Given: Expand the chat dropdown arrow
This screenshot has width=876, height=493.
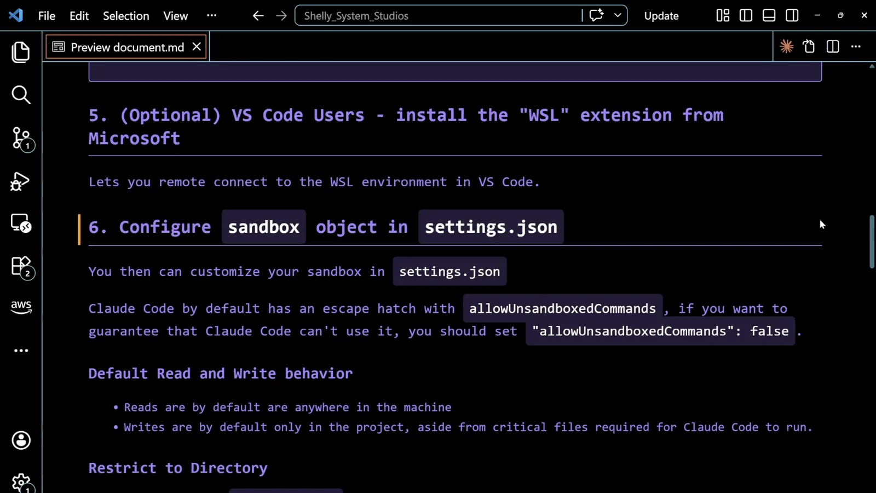Looking at the screenshot, I should tap(618, 15).
